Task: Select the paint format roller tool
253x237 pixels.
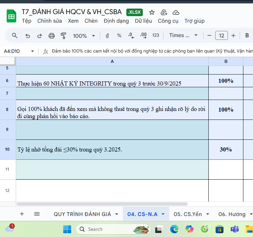Action: click(63, 35)
